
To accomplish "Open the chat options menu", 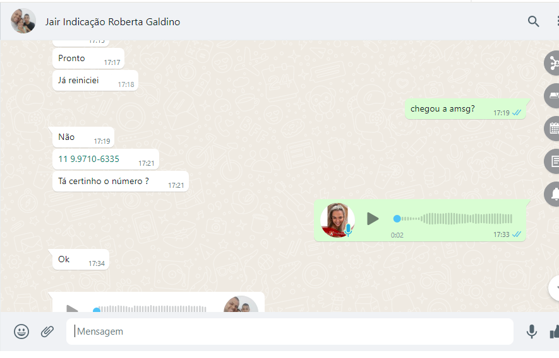I will [556, 21].
